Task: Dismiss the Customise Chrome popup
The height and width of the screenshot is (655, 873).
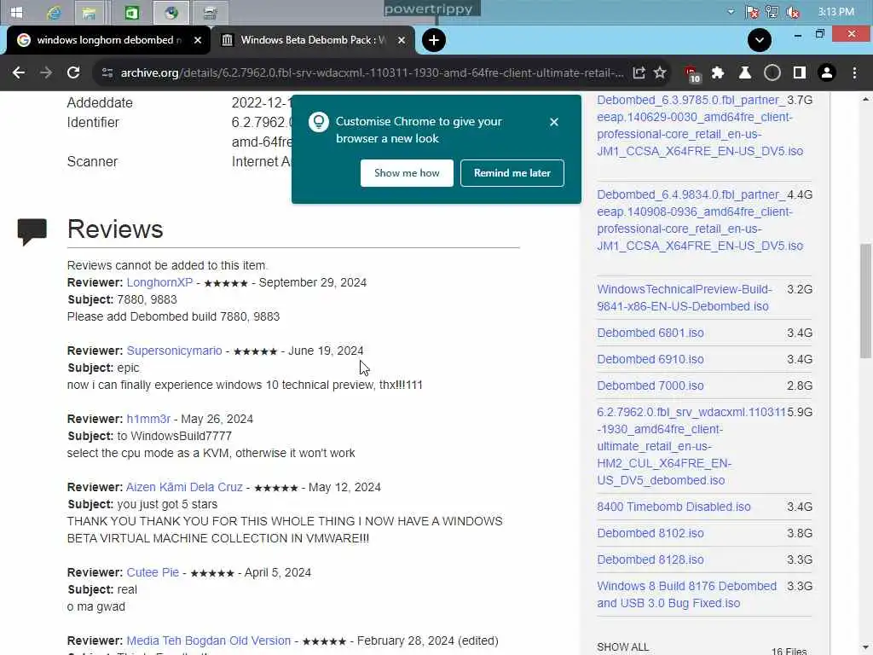Action: [553, 122]
